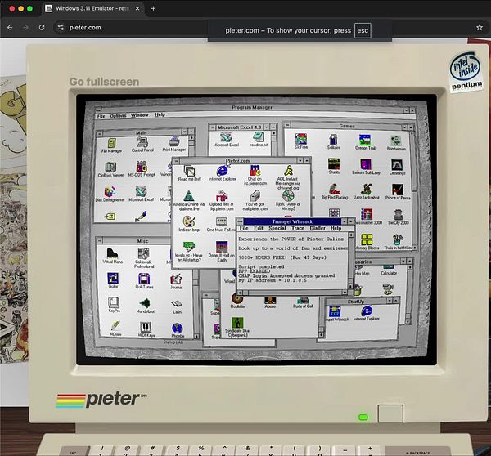Open the Indiaan.bmp paint icon

click(189, 224)
